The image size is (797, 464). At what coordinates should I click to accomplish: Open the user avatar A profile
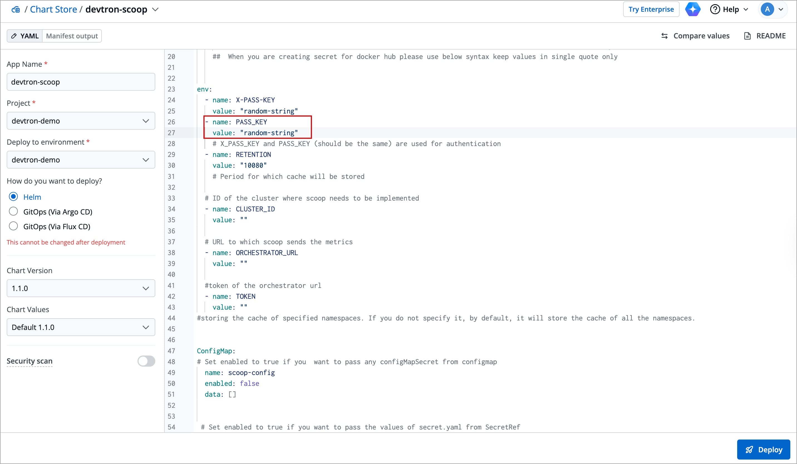[x=767, y=9]
